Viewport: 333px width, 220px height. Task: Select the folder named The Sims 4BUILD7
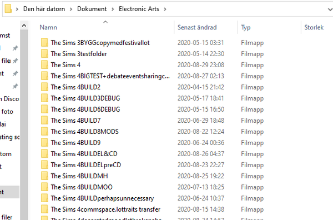[75, 121]
